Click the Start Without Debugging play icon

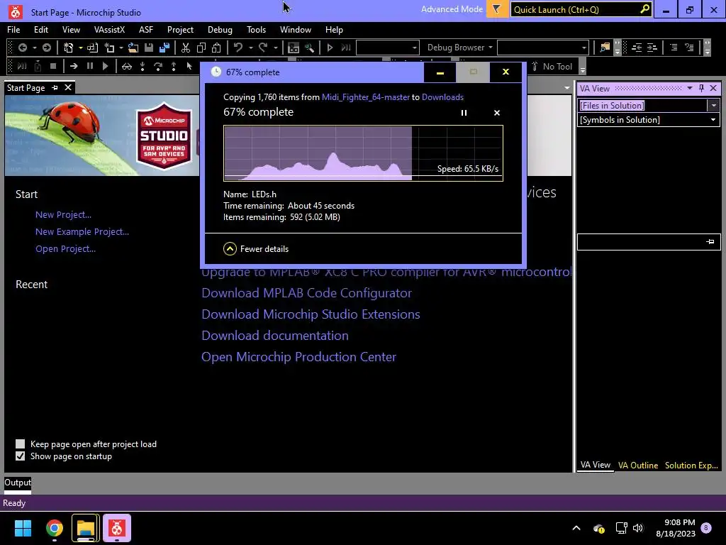tap(330, 48)
